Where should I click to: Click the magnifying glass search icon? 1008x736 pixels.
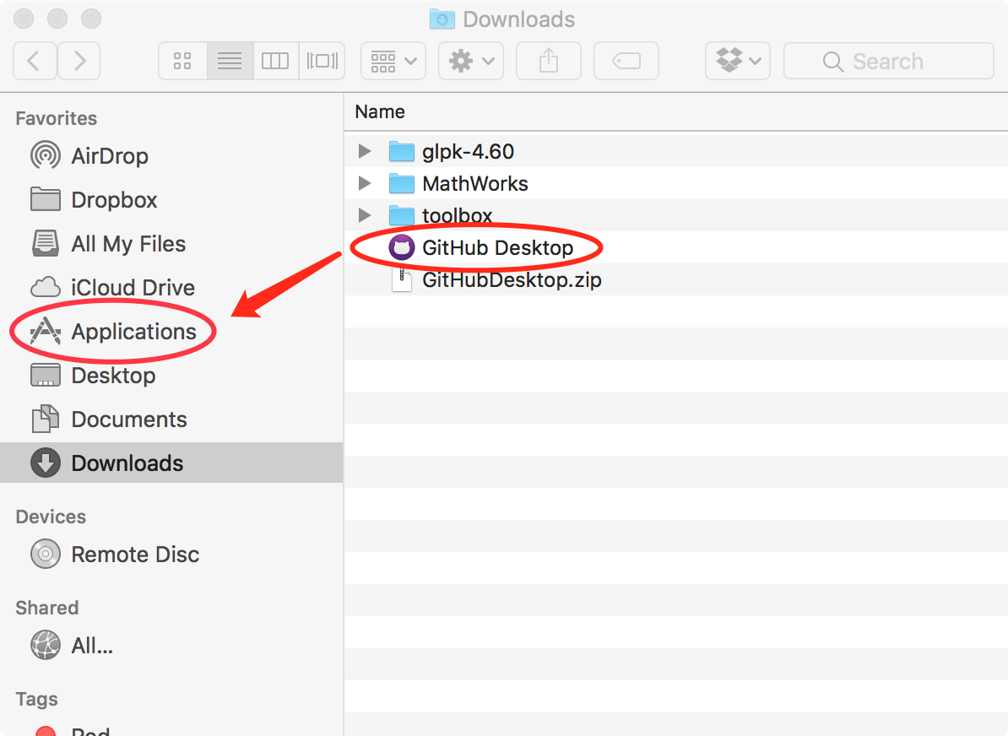(x=833, y=62)
